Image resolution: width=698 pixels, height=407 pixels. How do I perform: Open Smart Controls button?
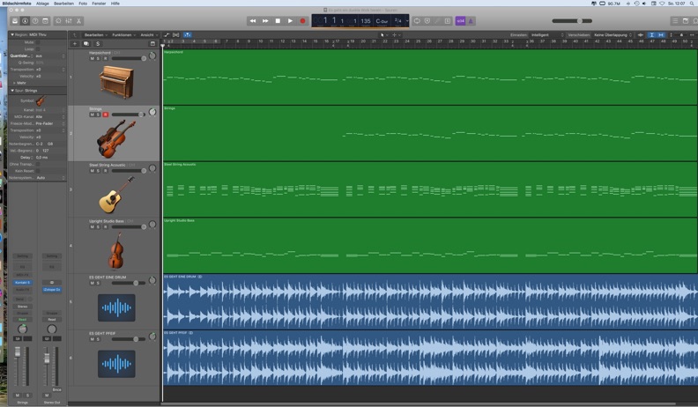coord(58,21)
